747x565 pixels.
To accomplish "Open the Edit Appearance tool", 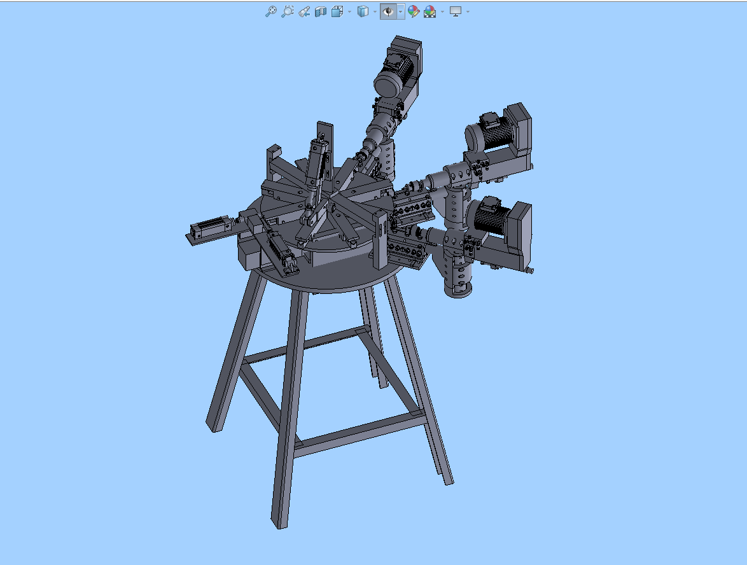I will (413, 11).
